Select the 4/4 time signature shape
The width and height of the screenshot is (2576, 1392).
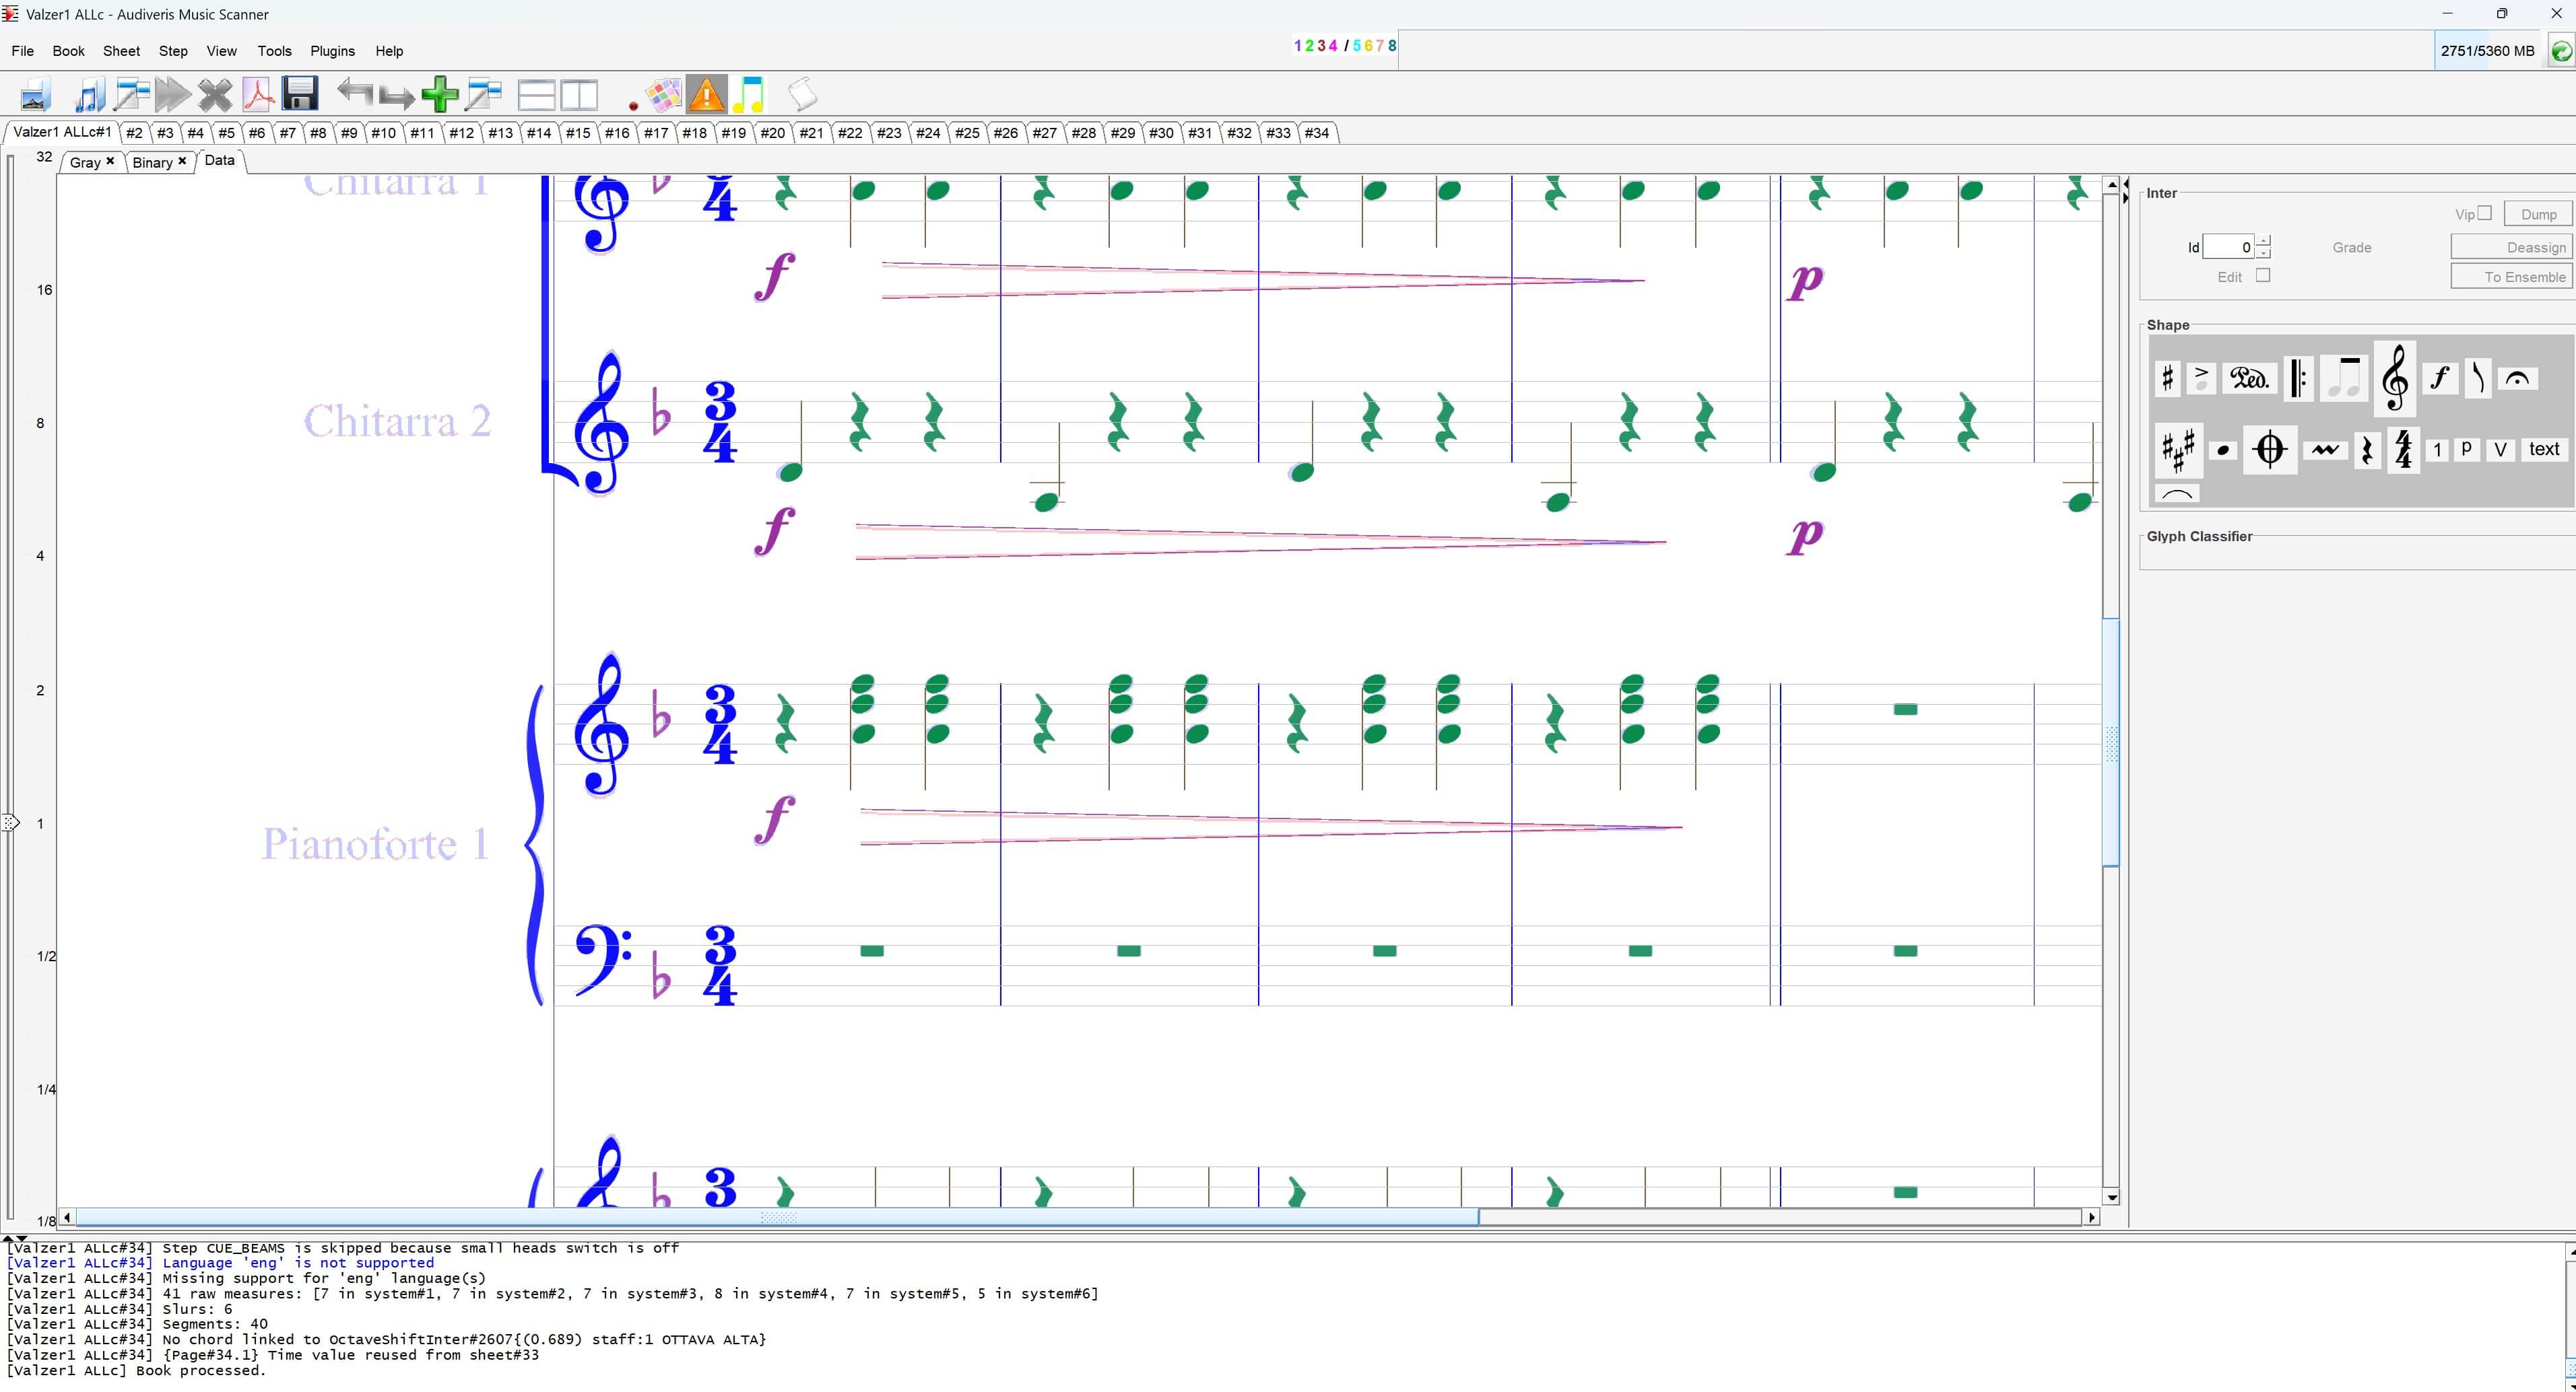tap(2403, 450)
